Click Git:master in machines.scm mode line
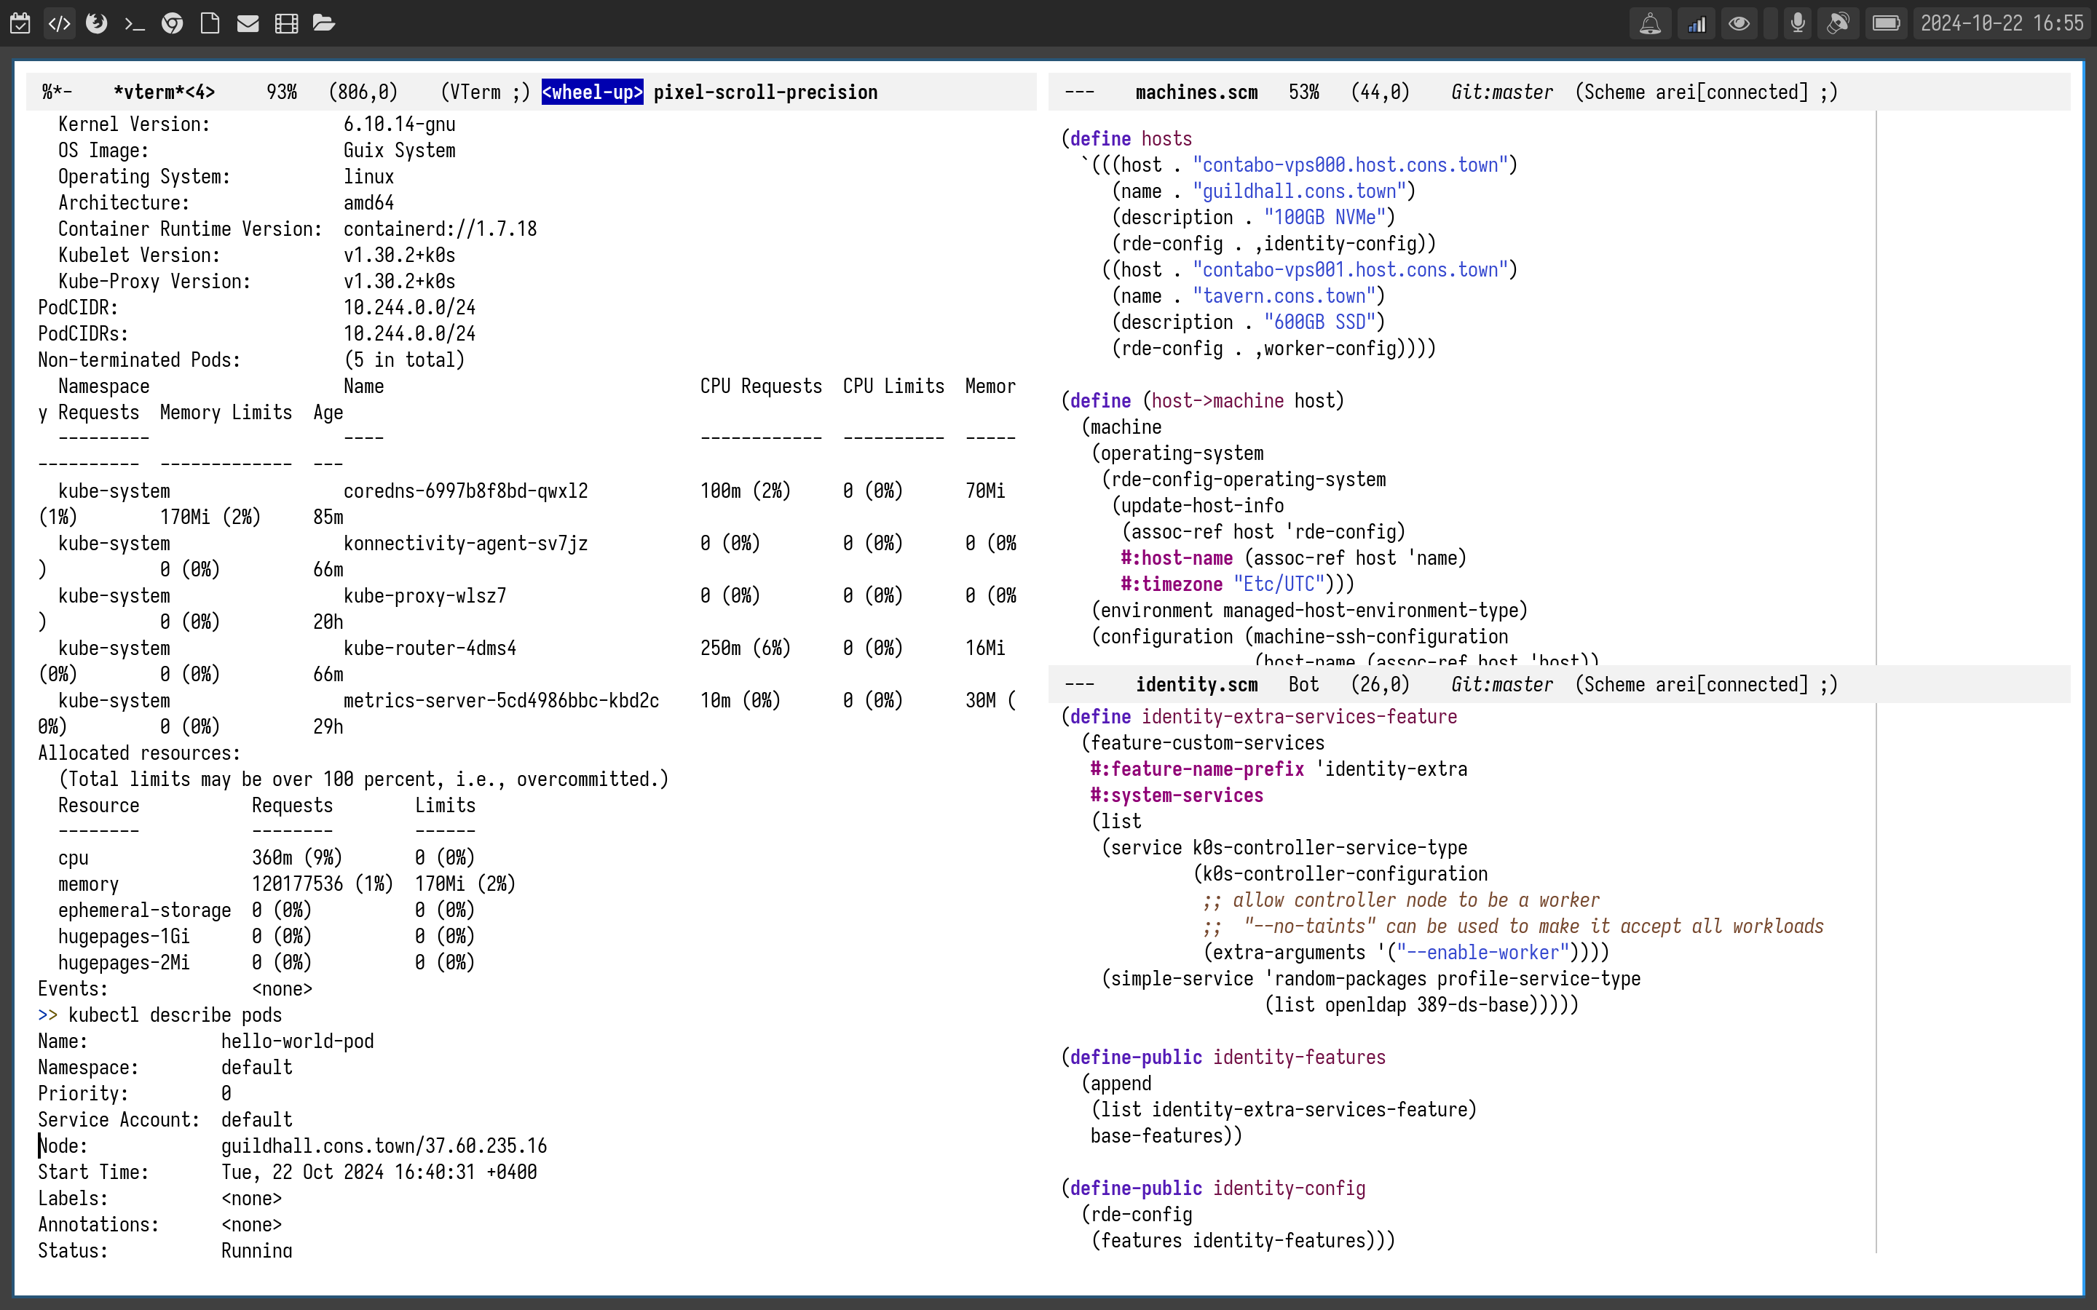The height and width of the screenshot is (1310, 2097). [1501, 92]
